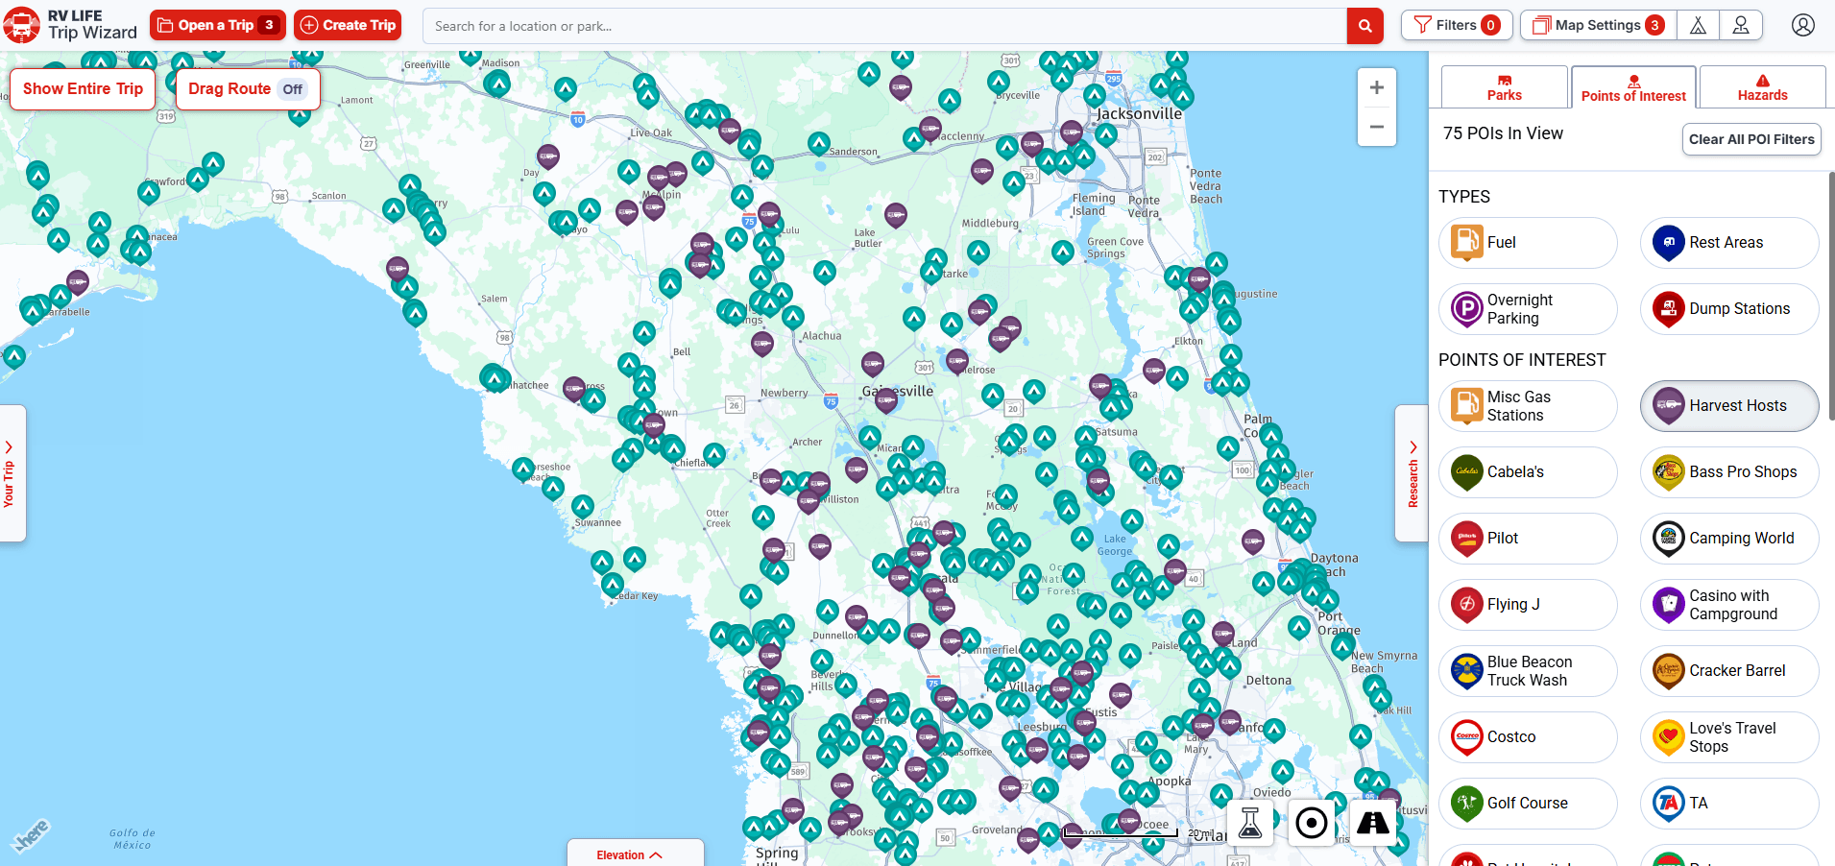Expand the Your Trip side panel

click(x=10, y=472)
